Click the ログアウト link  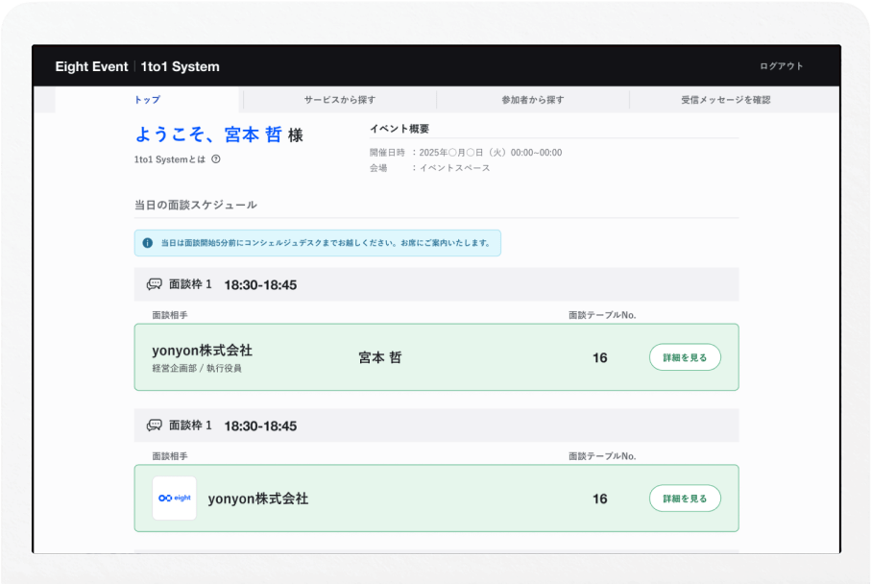click(x=782, y=66)
